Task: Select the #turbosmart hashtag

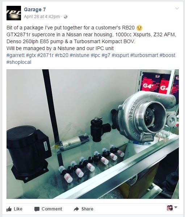Action: (x=144, y=55)
